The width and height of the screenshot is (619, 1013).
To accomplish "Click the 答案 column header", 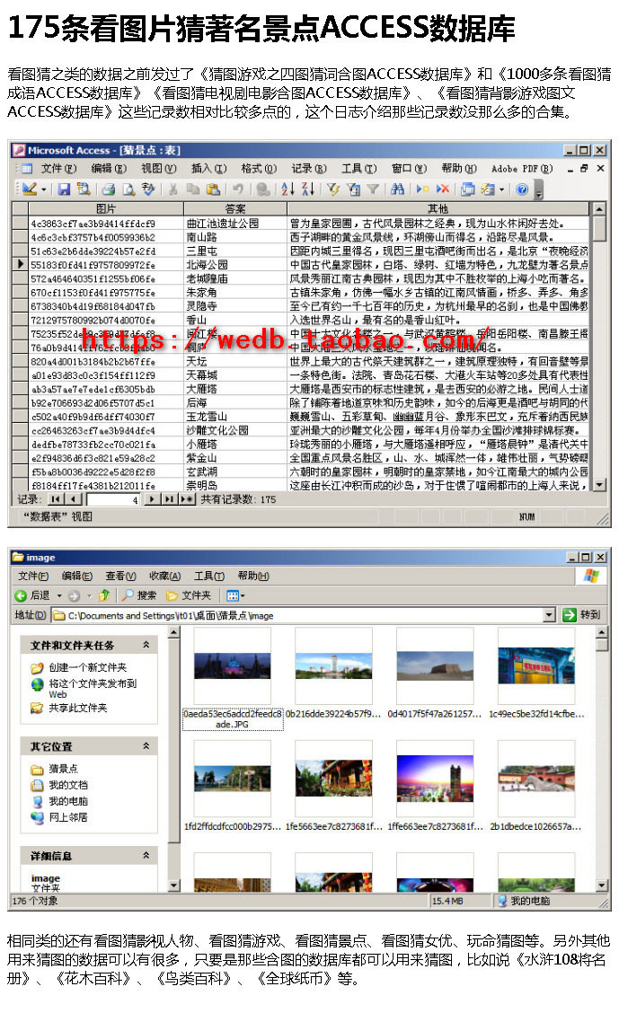I will pos(235,208).
